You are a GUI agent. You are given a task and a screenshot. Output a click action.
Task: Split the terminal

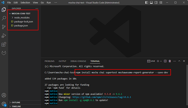(165, 61)
